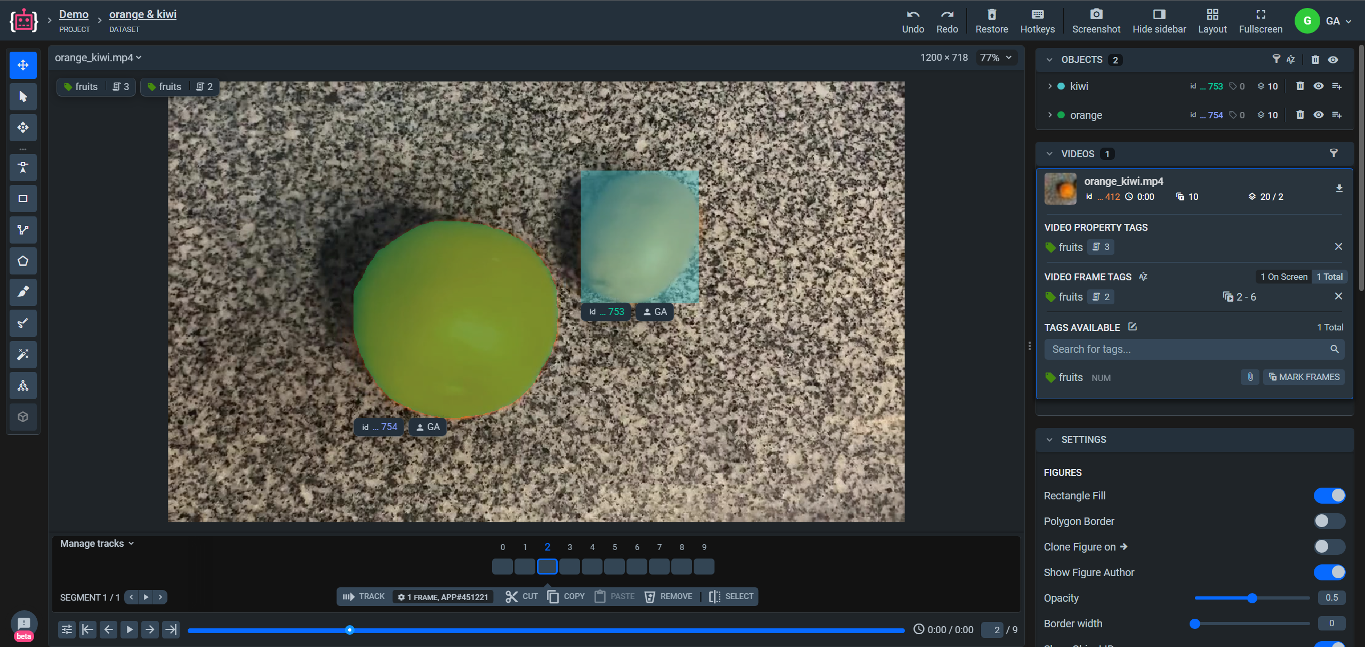Select the Rectangle drawing tool
Image resolution: width=1365 pixels, height=647 pixels.
(x=23, y=199)
